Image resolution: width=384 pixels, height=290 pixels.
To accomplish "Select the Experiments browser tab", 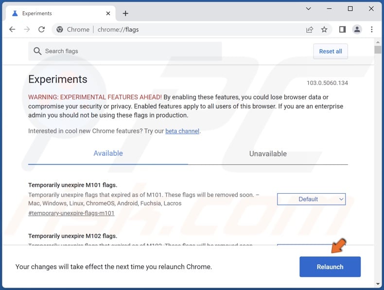I will click(60, 14).
